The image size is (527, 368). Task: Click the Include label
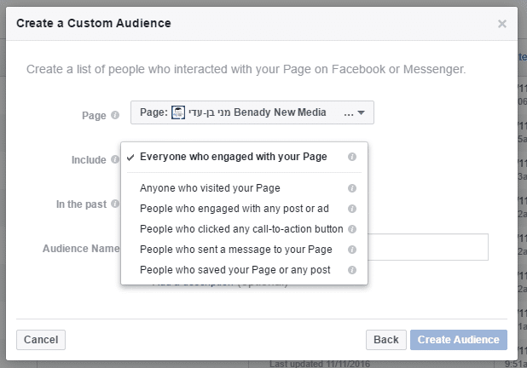pyautogui.click(x=89, y=160)
